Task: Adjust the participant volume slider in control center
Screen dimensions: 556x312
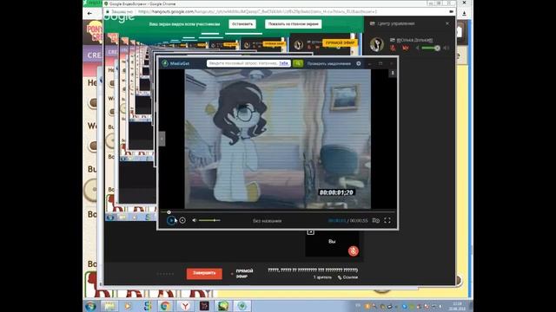Action: 431,49
